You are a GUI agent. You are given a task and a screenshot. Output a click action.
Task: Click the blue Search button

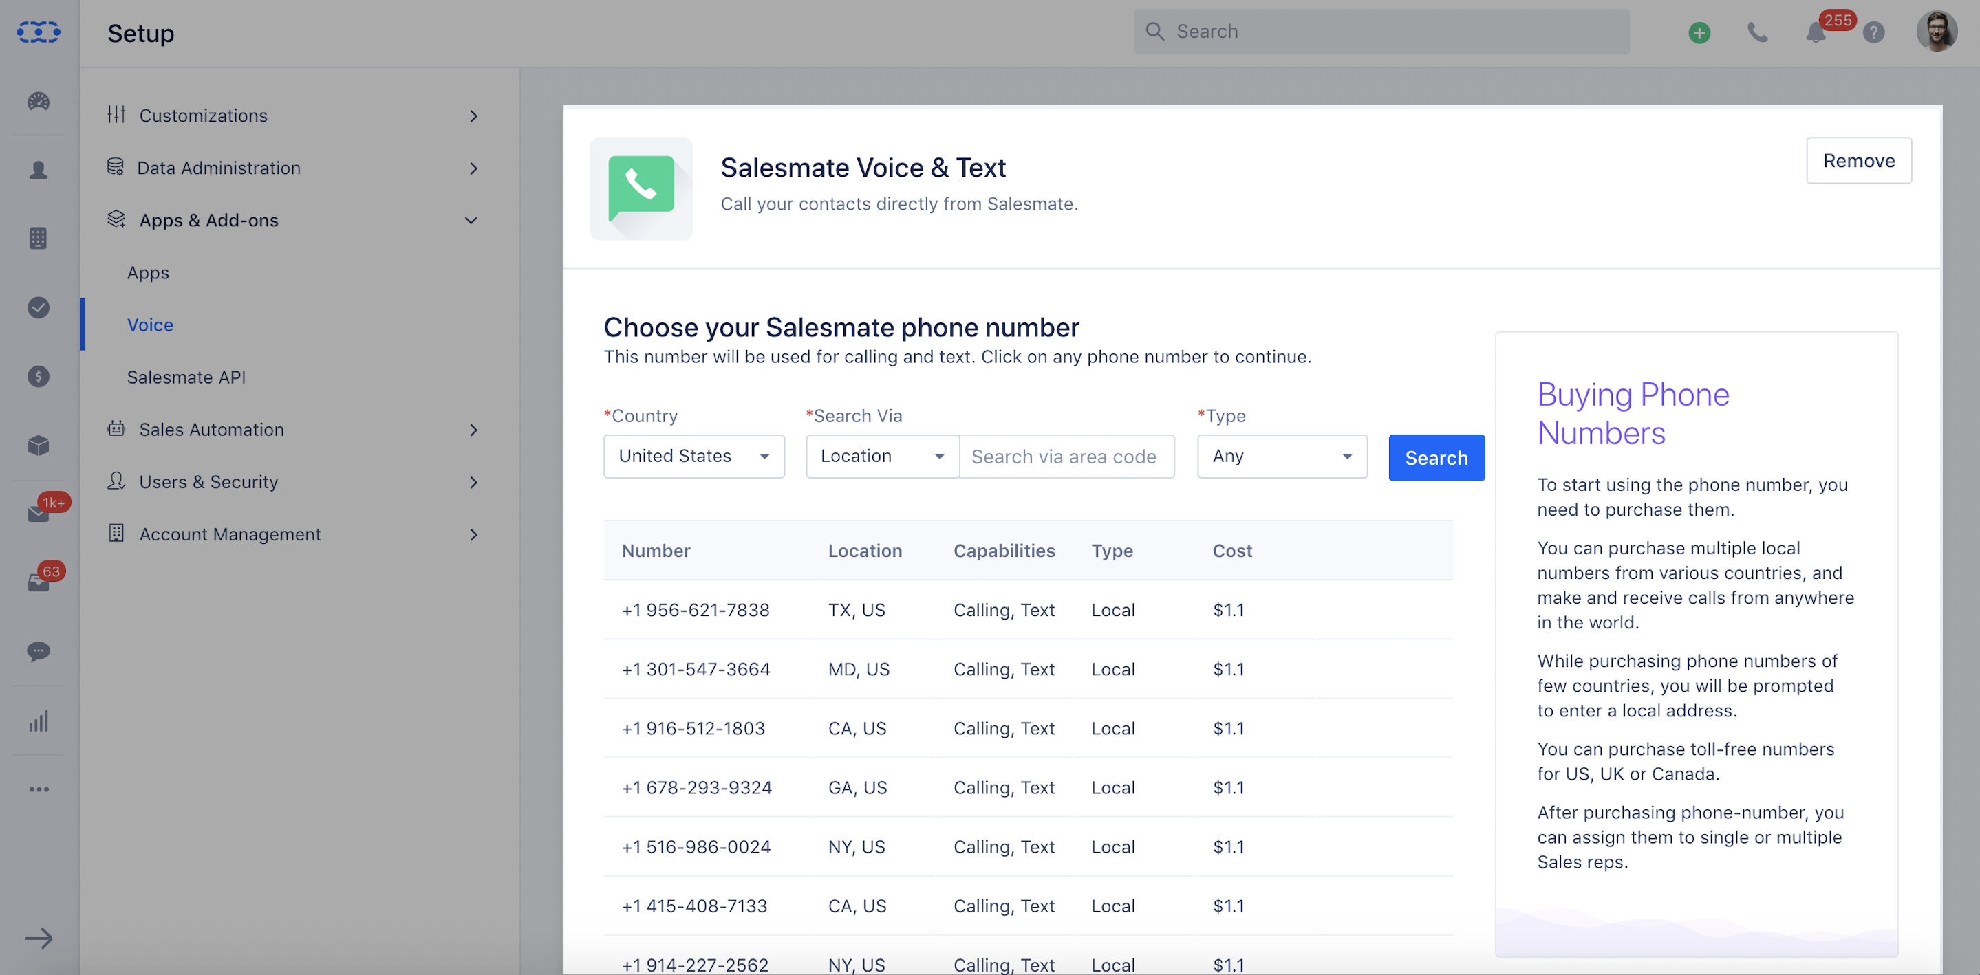1436,458
